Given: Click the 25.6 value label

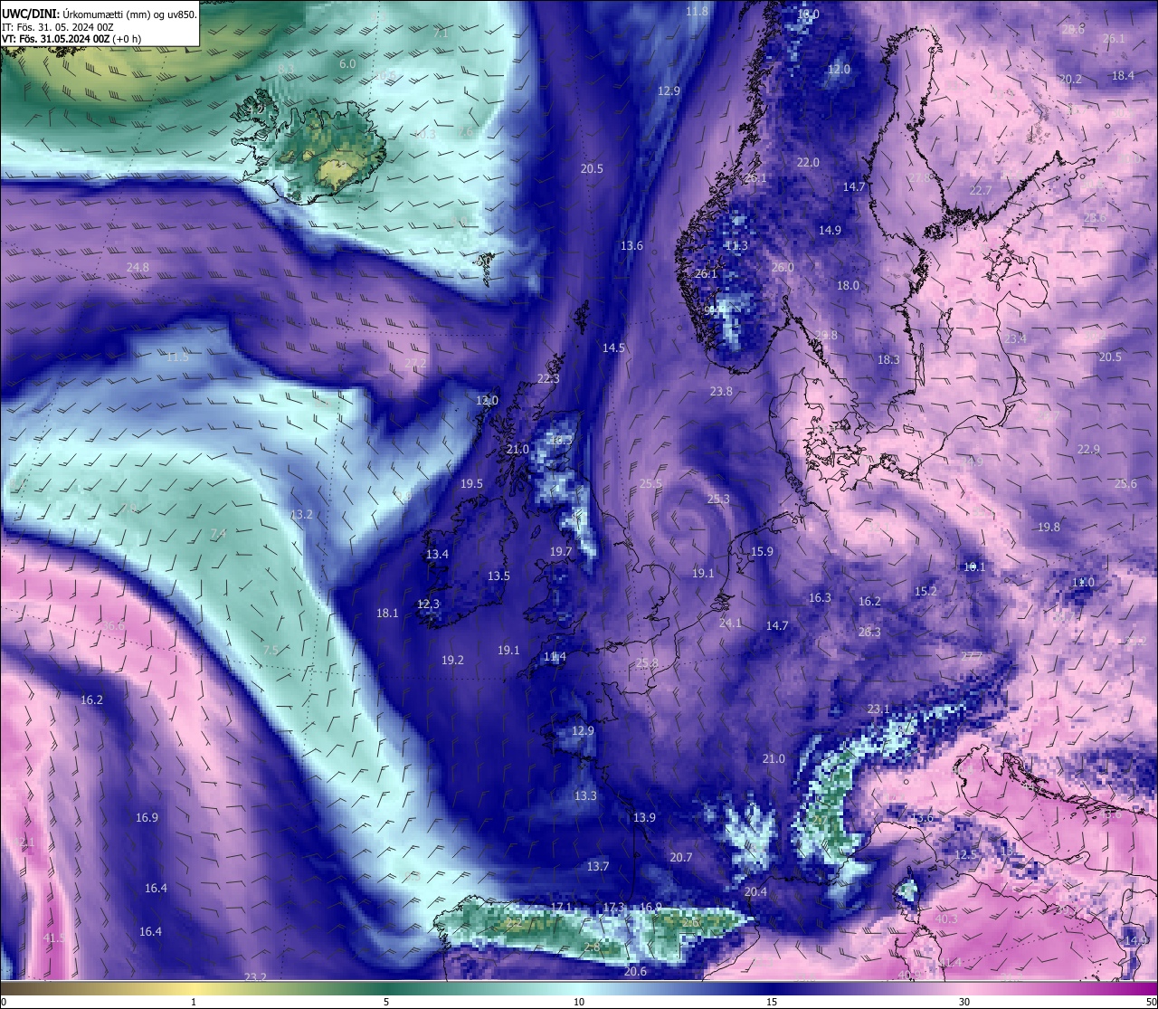Looking at the screenshot, I should [x=1125, y=483].
